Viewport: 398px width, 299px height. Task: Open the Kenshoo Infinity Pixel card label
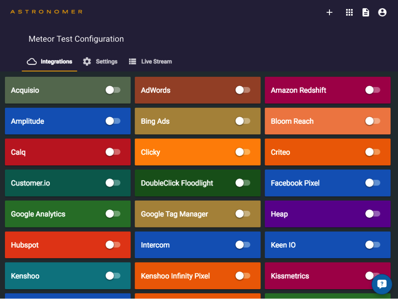pyautogui.click(x=176, y=276)
